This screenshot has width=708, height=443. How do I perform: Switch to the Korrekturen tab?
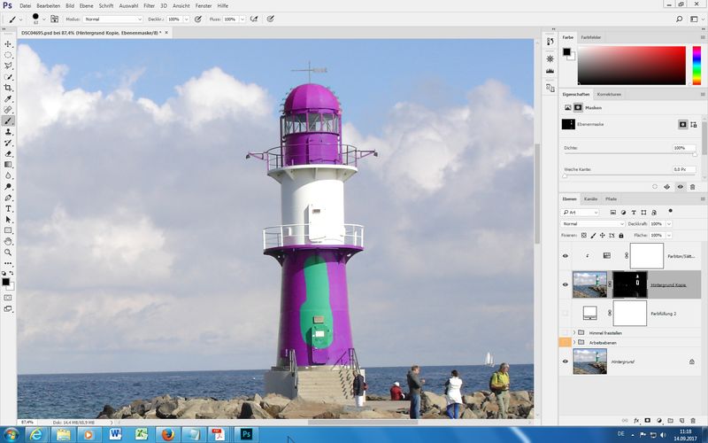click(x=609, y=94)
